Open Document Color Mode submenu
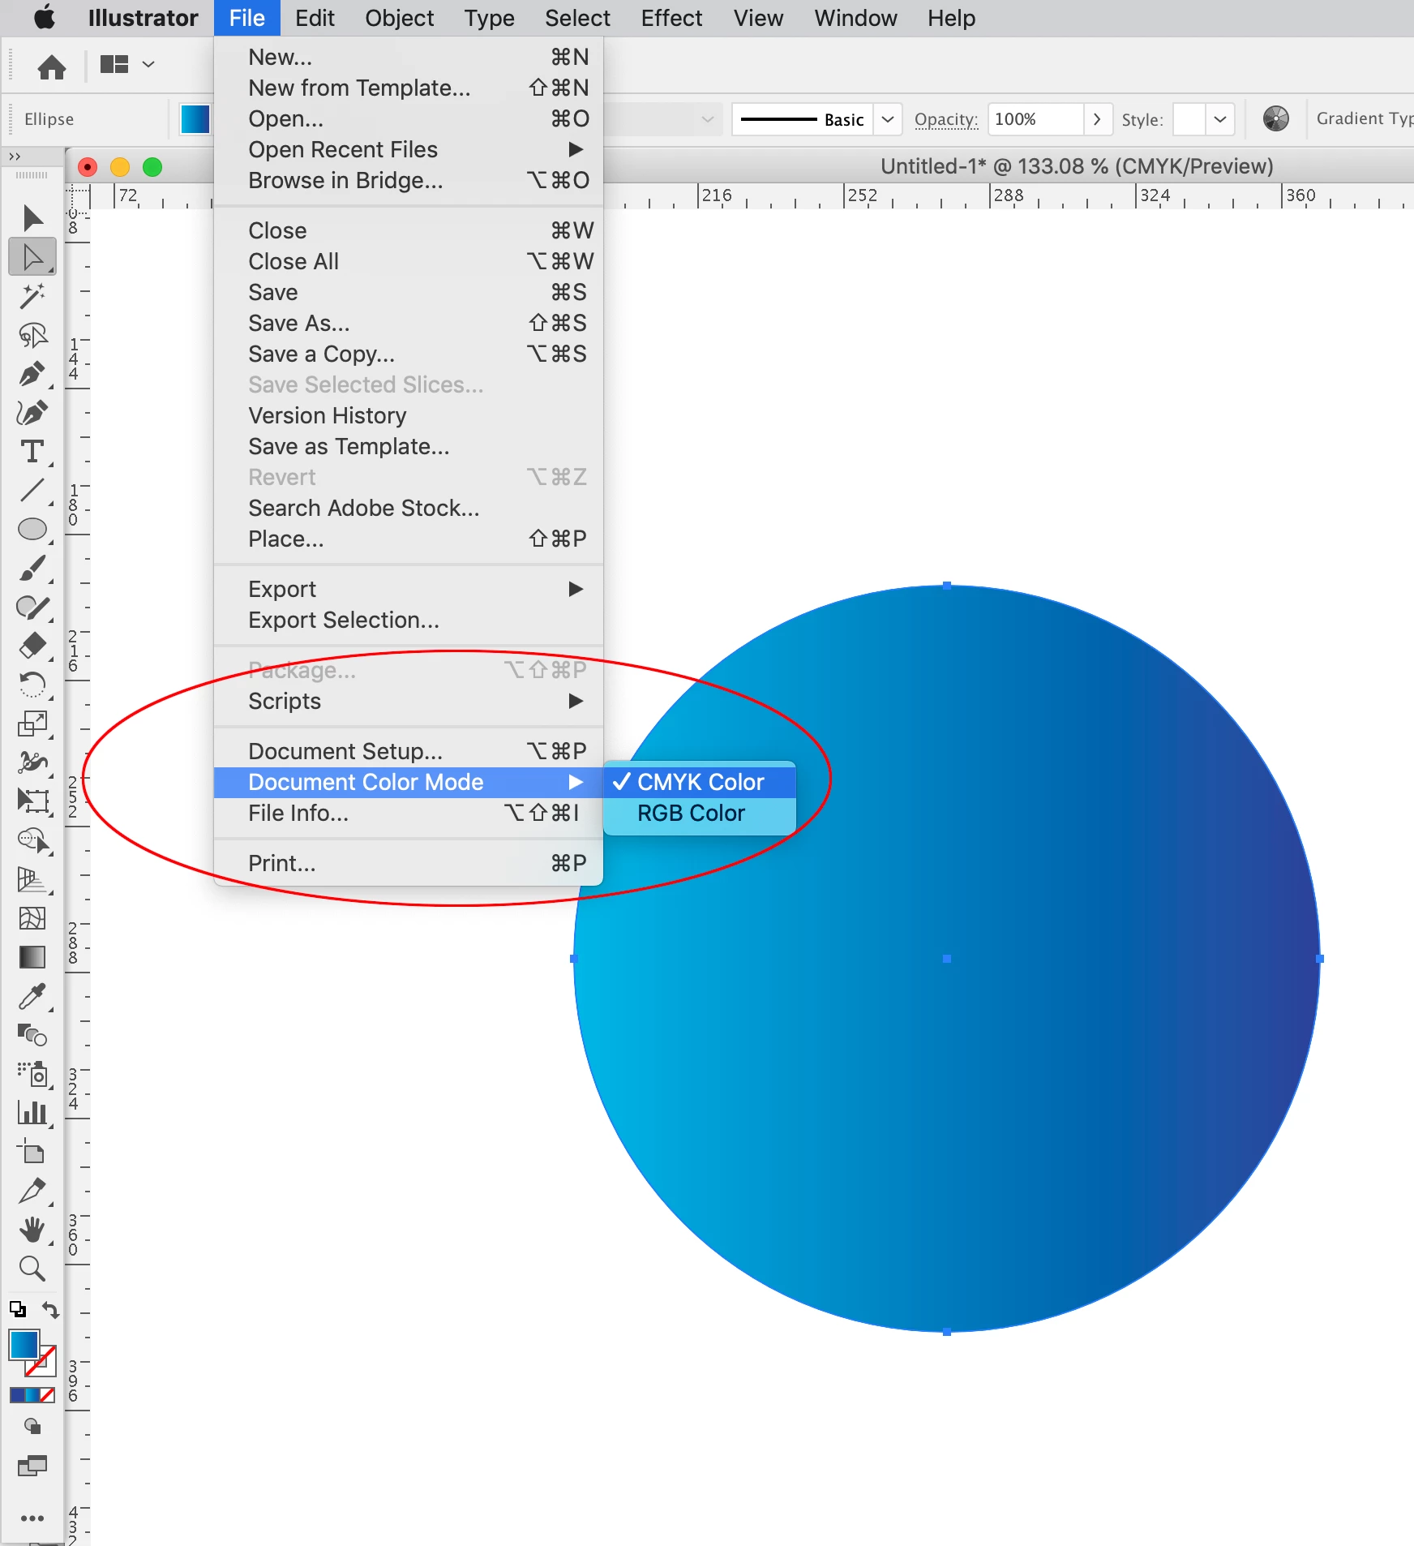 point(409,782)
